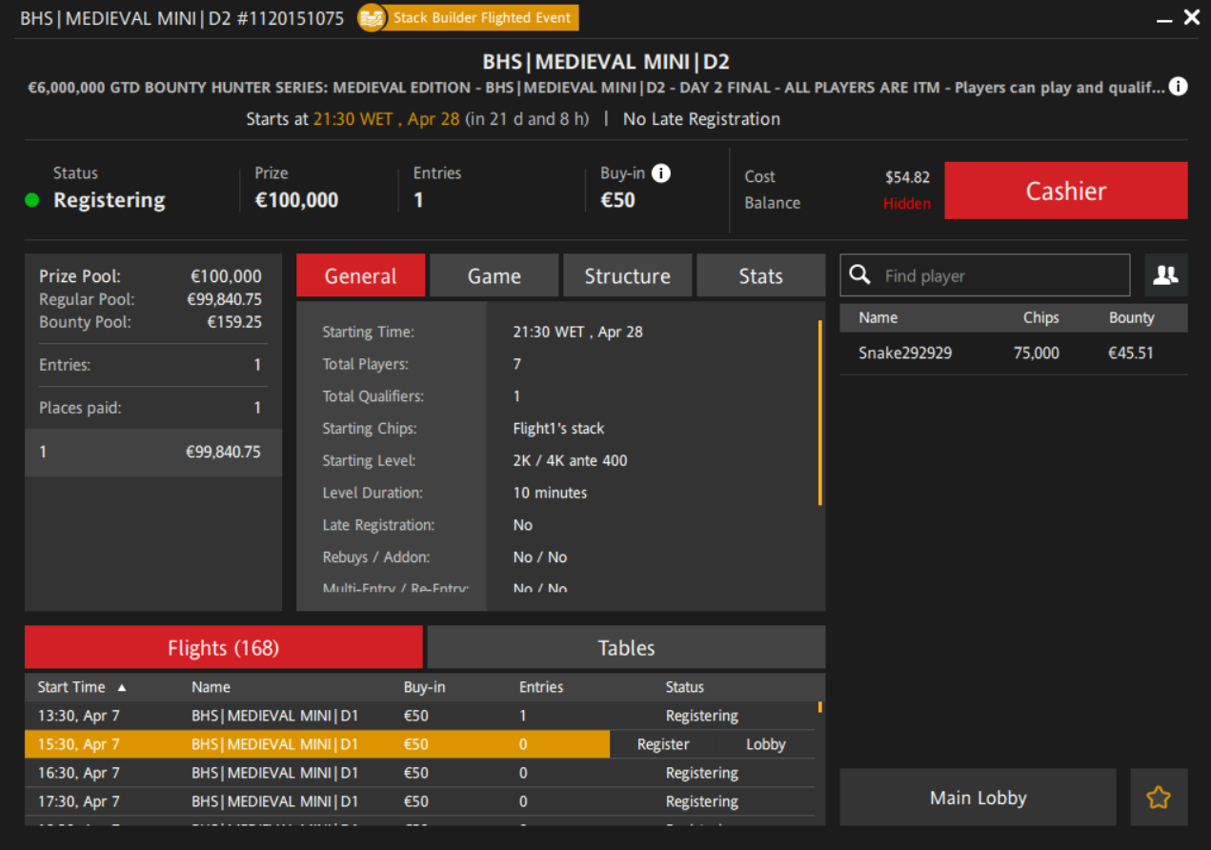Click the players group icon button

coord(1165,275)
